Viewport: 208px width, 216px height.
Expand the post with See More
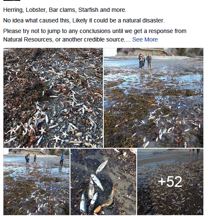tap(145, 39)
